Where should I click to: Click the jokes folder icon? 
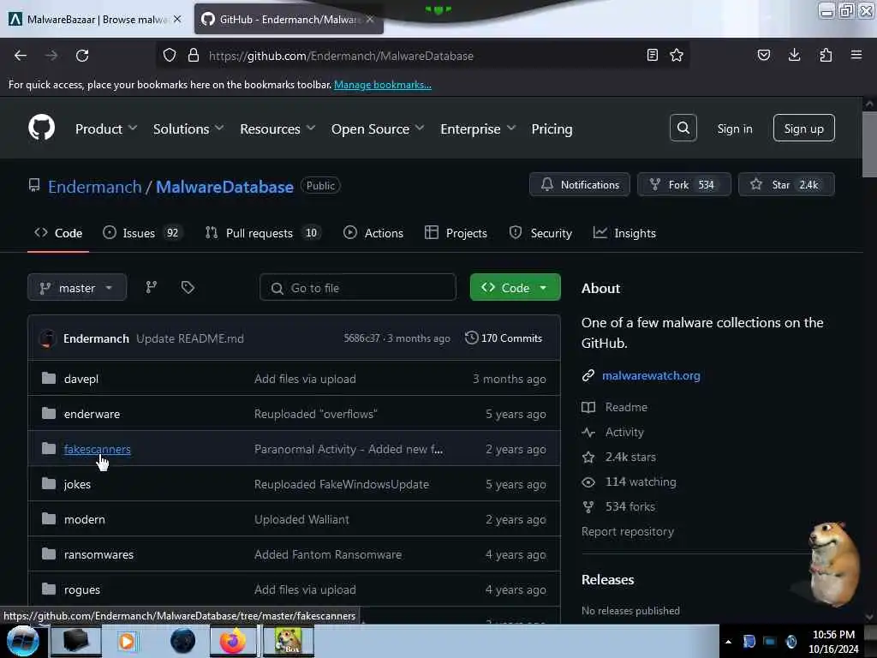tap(49, 483)
